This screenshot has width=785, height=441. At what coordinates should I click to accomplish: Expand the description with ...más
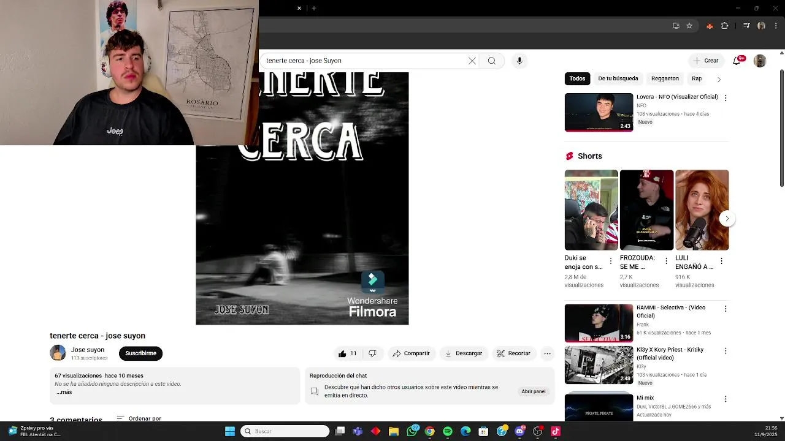[x=64, y=392]
